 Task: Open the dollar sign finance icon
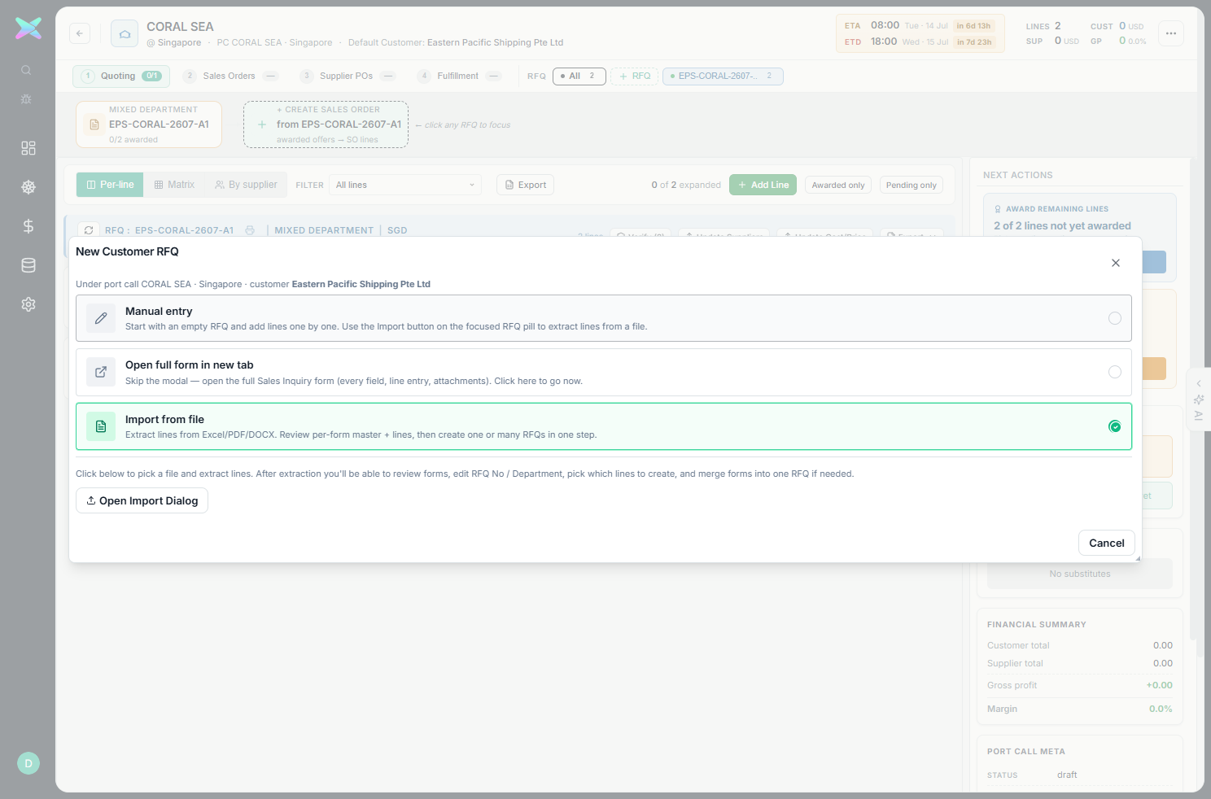(x=28, y=226)
